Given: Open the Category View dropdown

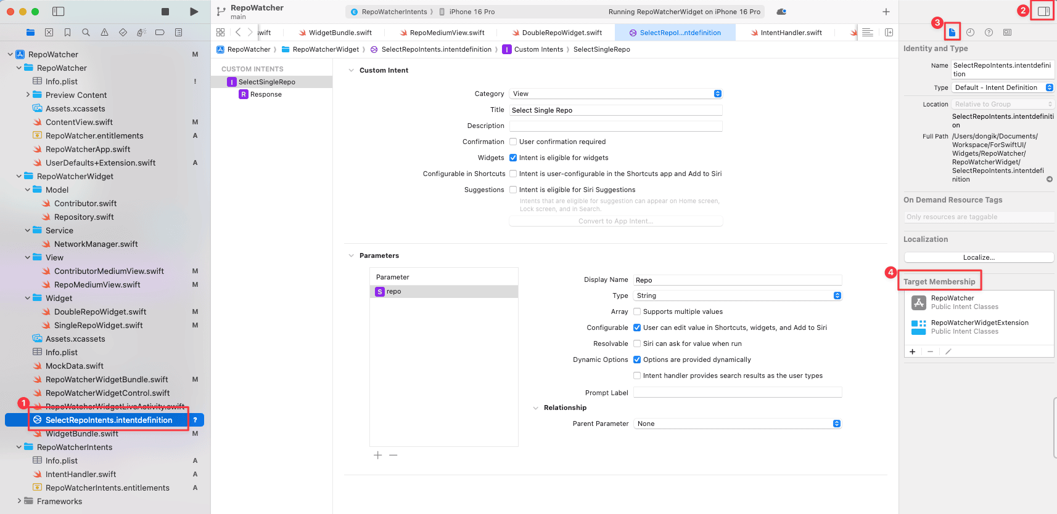Looking at the screenshot, I should pyautogui.click(x=615, y=94).
